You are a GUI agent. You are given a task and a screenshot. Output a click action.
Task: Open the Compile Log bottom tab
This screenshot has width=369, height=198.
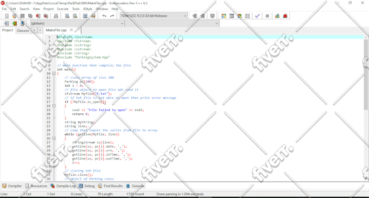pos(63,186)
